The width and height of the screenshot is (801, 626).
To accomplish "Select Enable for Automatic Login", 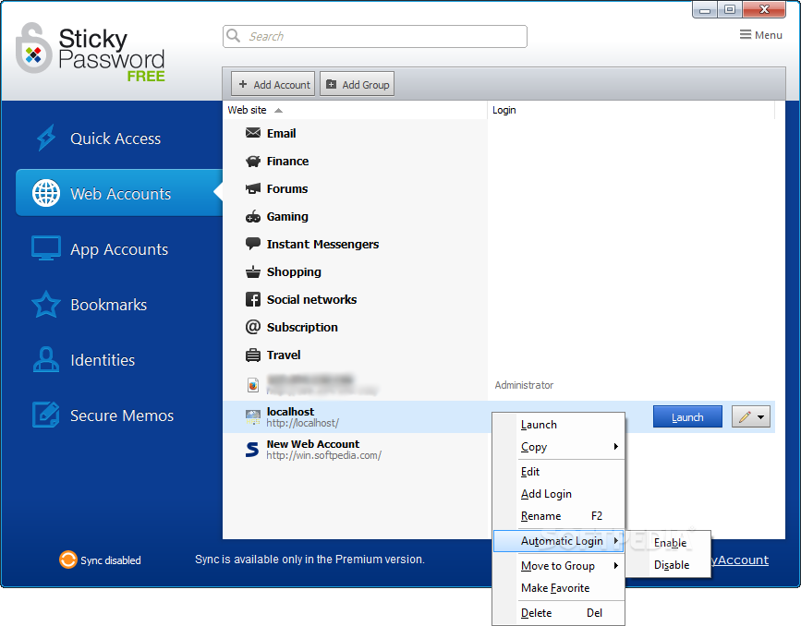I will 669,543.
